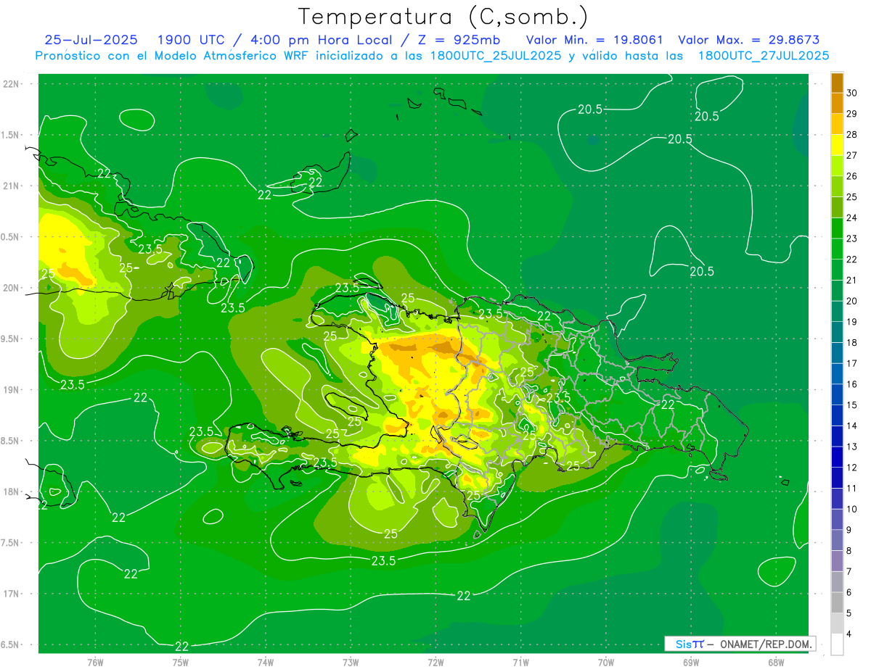871x672 pixels.
Task: Click the "17N" latitude axis label
Action: coord(11,594)
